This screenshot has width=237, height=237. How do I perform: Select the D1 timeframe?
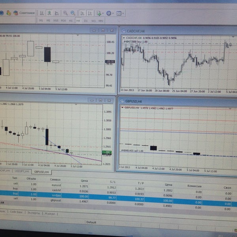86,21
